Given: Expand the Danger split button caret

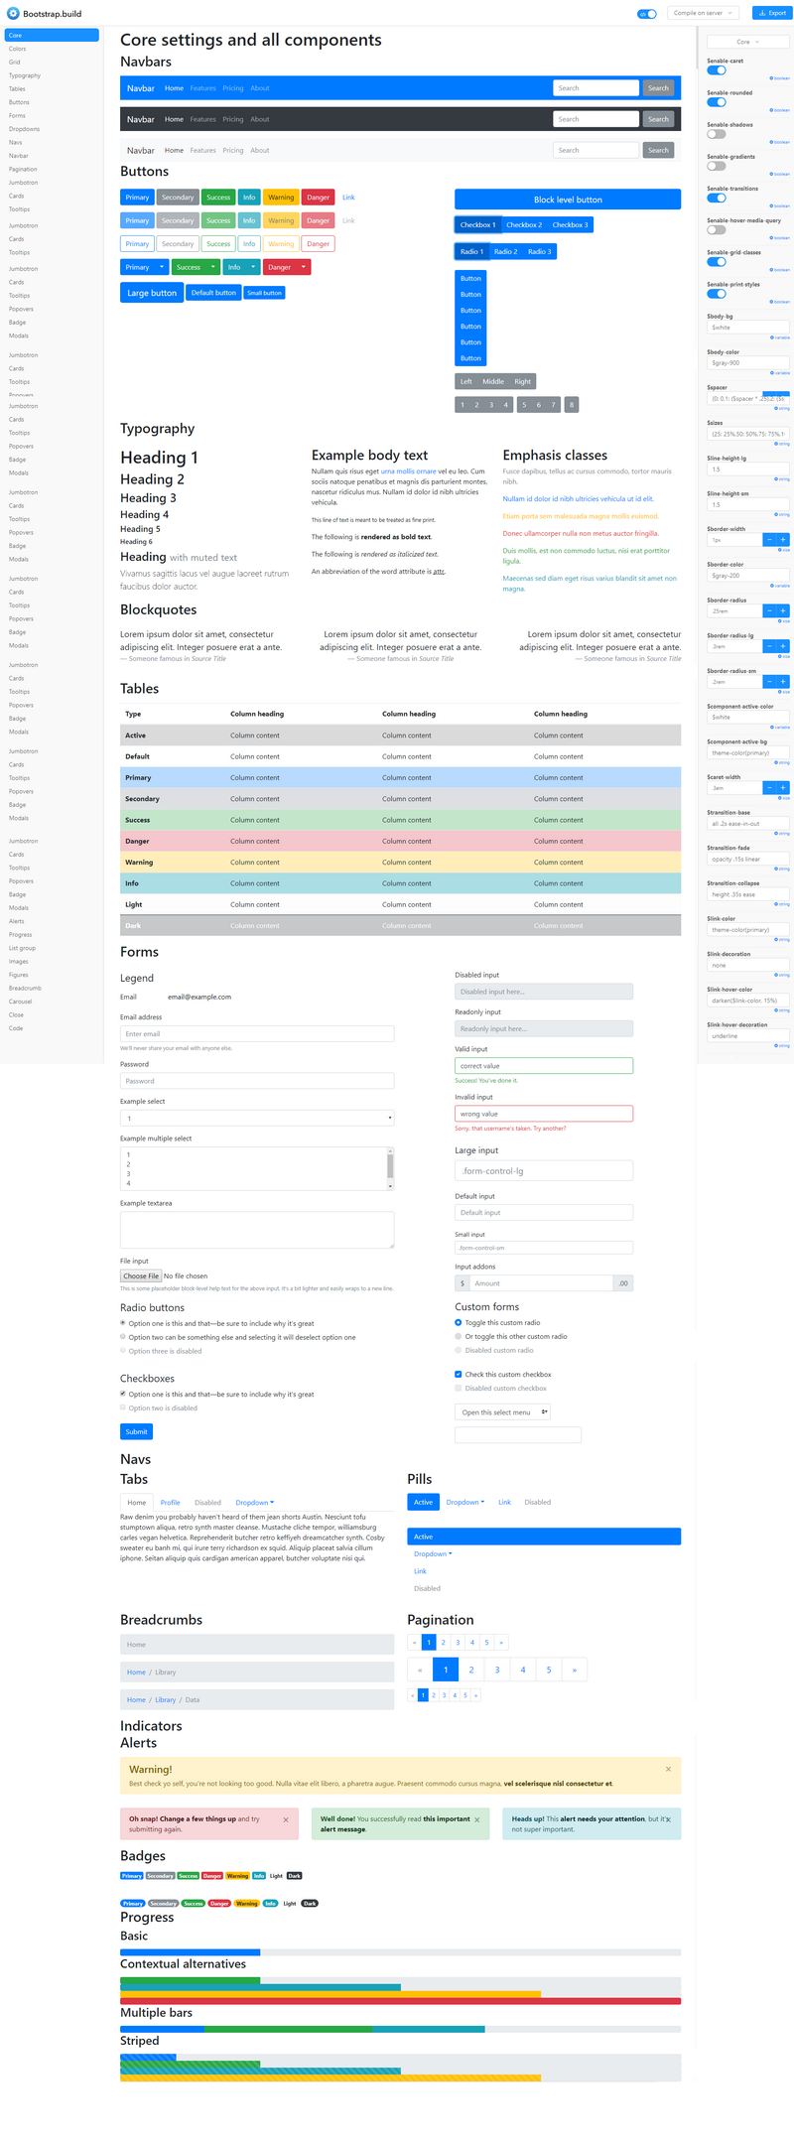Looking at the screenshot, I should click(x=304, y=267).
